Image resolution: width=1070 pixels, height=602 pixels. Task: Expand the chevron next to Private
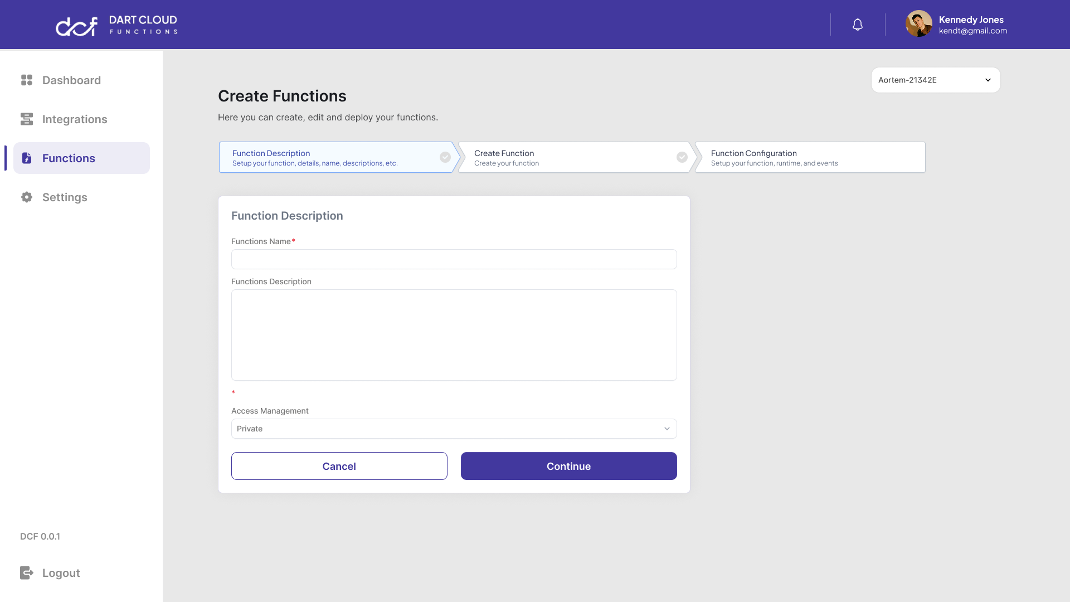pos(667,429)
